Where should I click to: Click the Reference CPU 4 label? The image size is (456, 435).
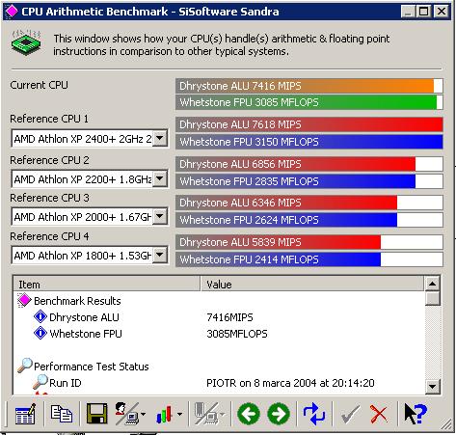[x=49, y=236]
